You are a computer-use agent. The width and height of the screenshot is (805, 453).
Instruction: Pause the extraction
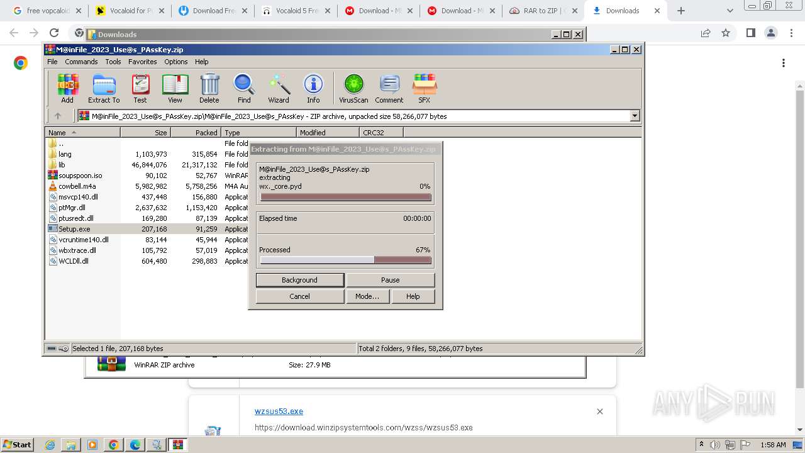click(x=390, y=280)
